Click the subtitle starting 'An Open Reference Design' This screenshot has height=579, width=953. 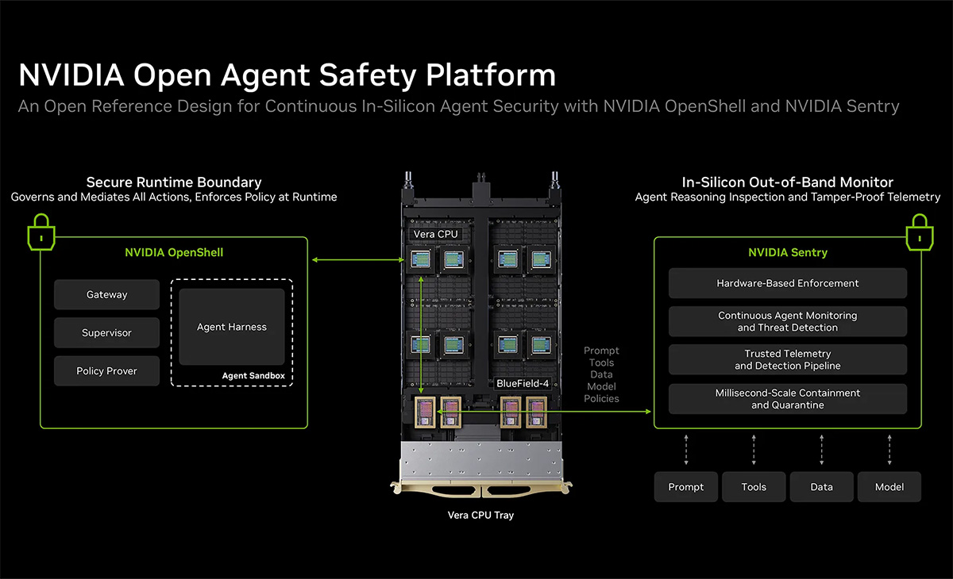(458, 106)
